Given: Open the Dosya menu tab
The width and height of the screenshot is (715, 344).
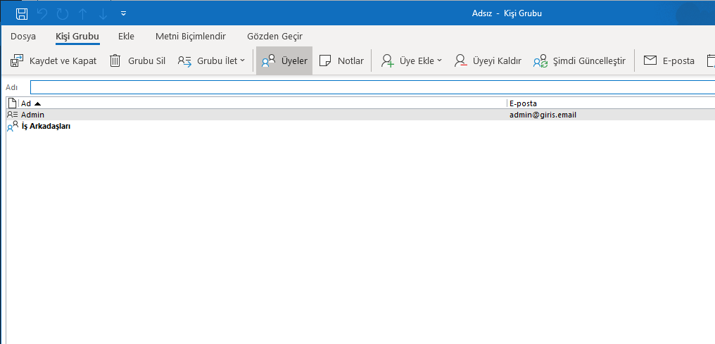Looking at the screenshot, I should click(23, 37).
